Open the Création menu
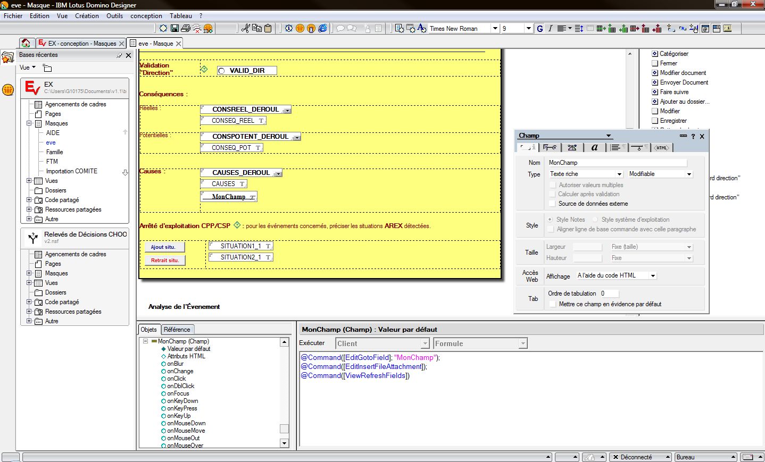 (x=87, y=16)
